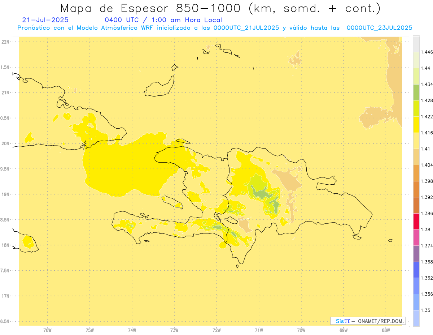
Task: Click the 9.5N latitude label
Action: (5, 169)
